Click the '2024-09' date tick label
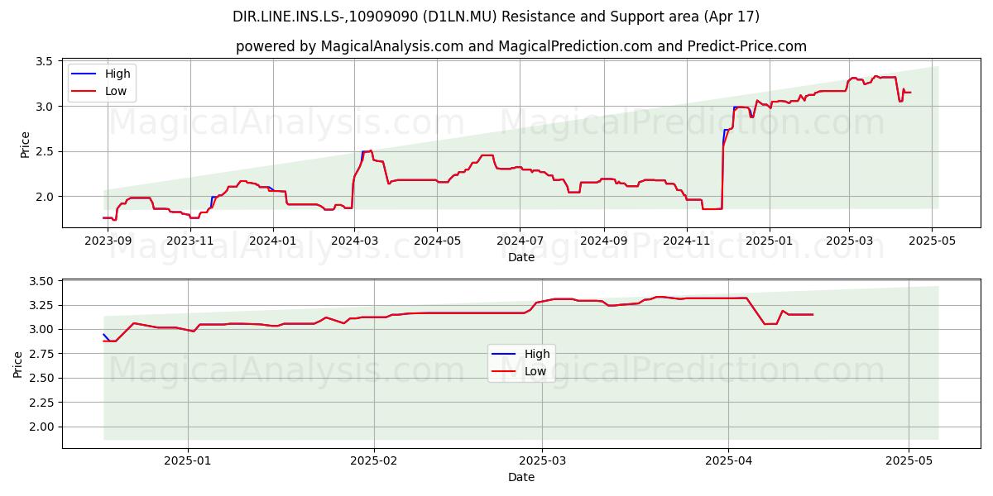Image resolution: width=993 pixels, height=496 pixels. pos(603,241)
